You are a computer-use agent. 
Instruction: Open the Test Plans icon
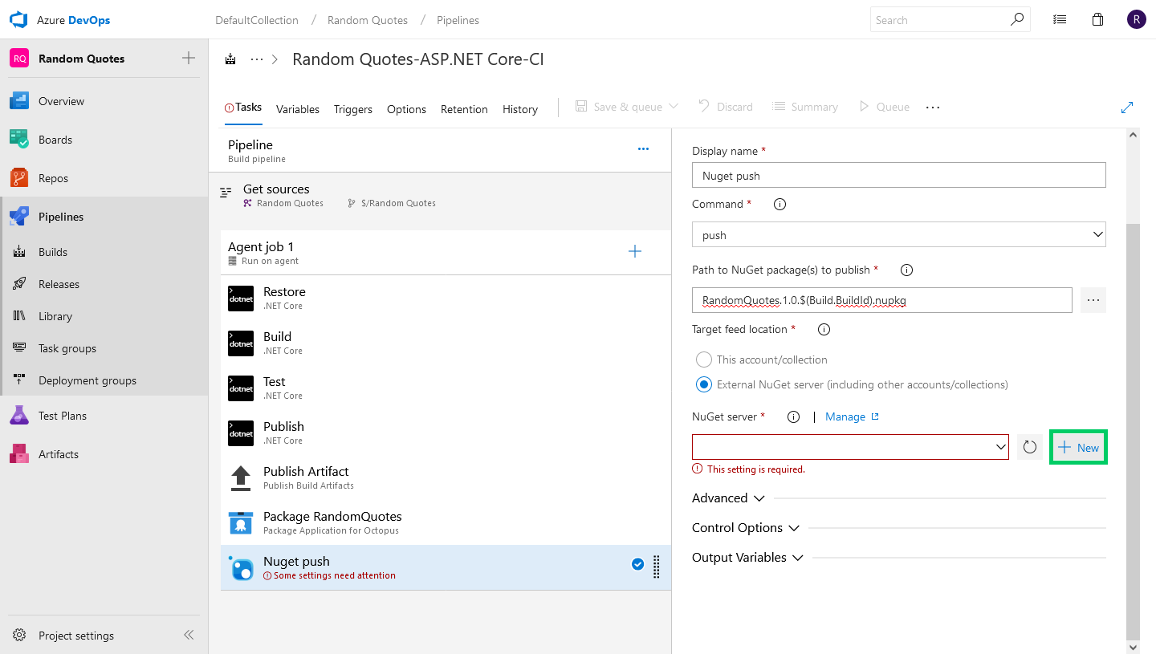coord(19,416)
